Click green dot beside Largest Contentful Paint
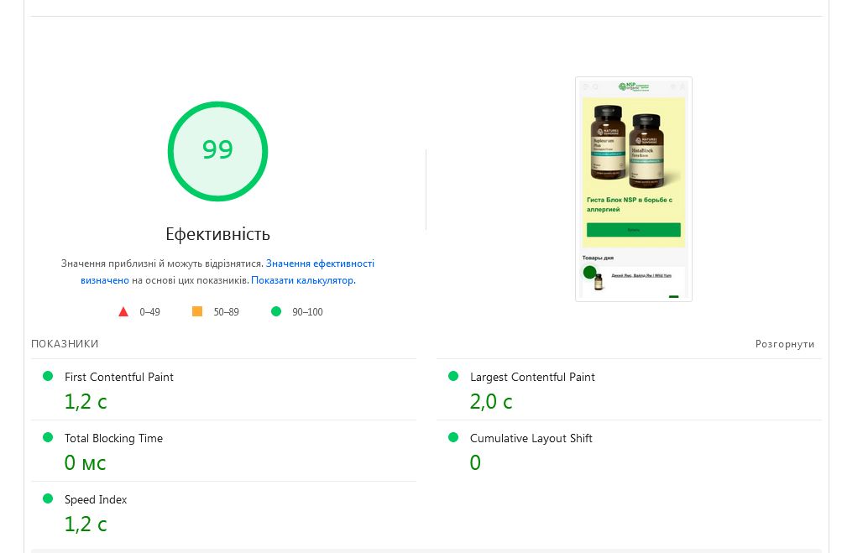842x553 pixels. click(453, 376)
